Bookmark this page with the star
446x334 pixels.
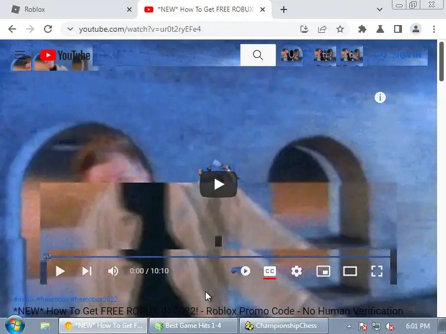coord(340,29)
